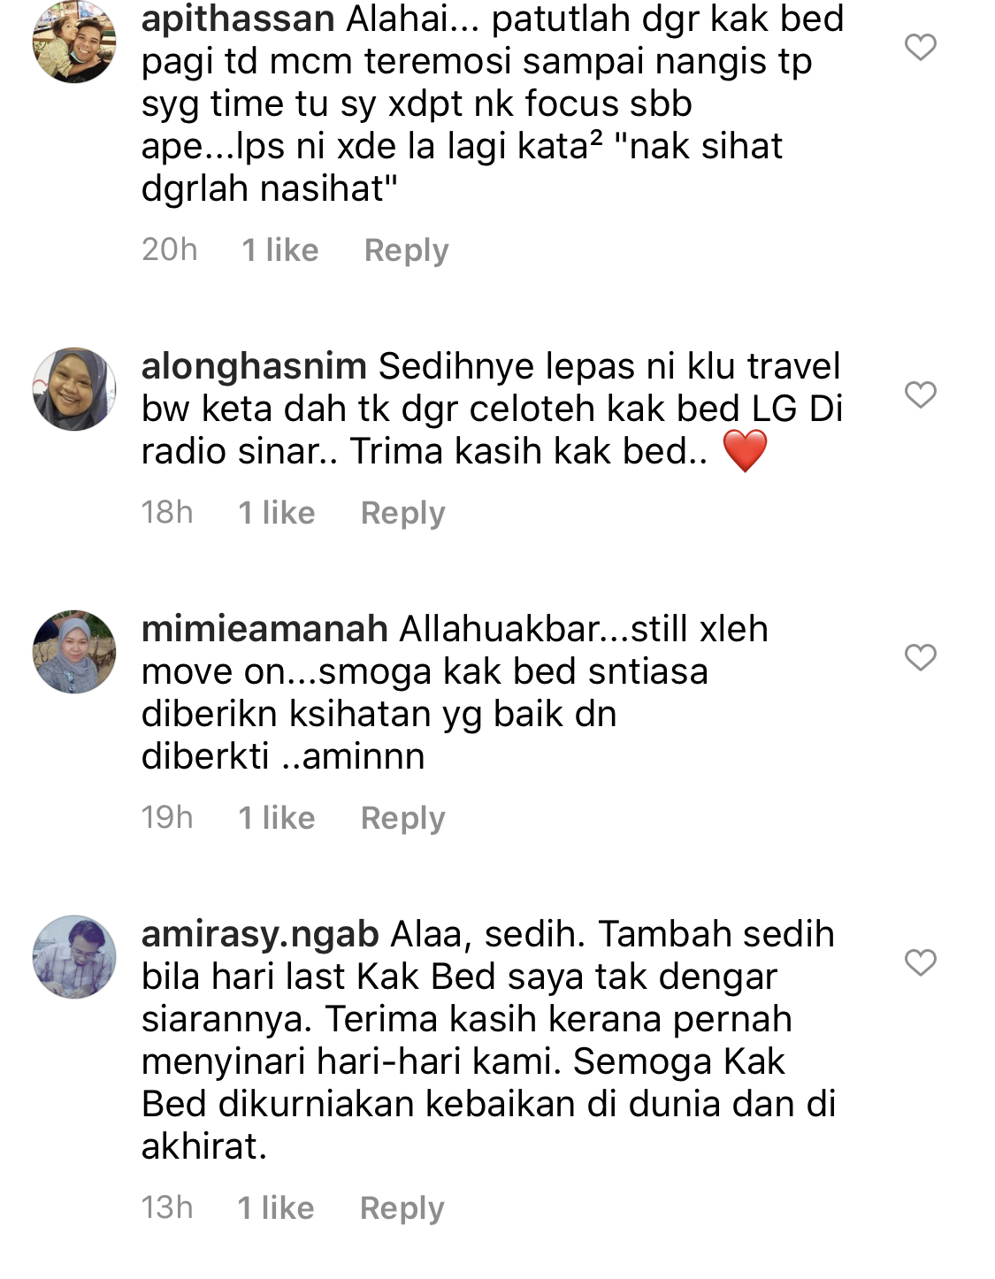View likes on mimieamanah's 19h comment
This screenshot has width=995, height=1279.
(x=277, y=818)
